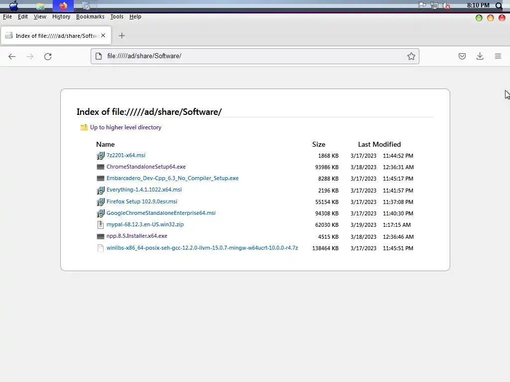
Task: Click the 7z2201-x64.msi installer icon
Action: pos(101,156)
